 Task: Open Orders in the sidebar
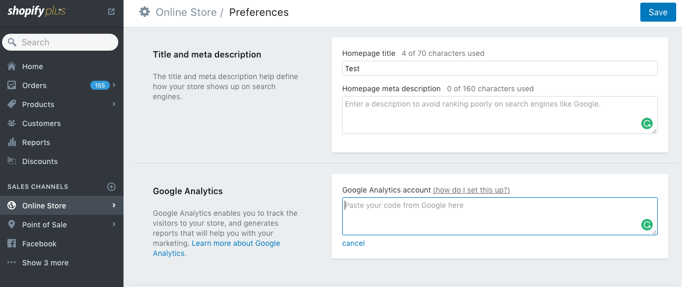[34, 85]
